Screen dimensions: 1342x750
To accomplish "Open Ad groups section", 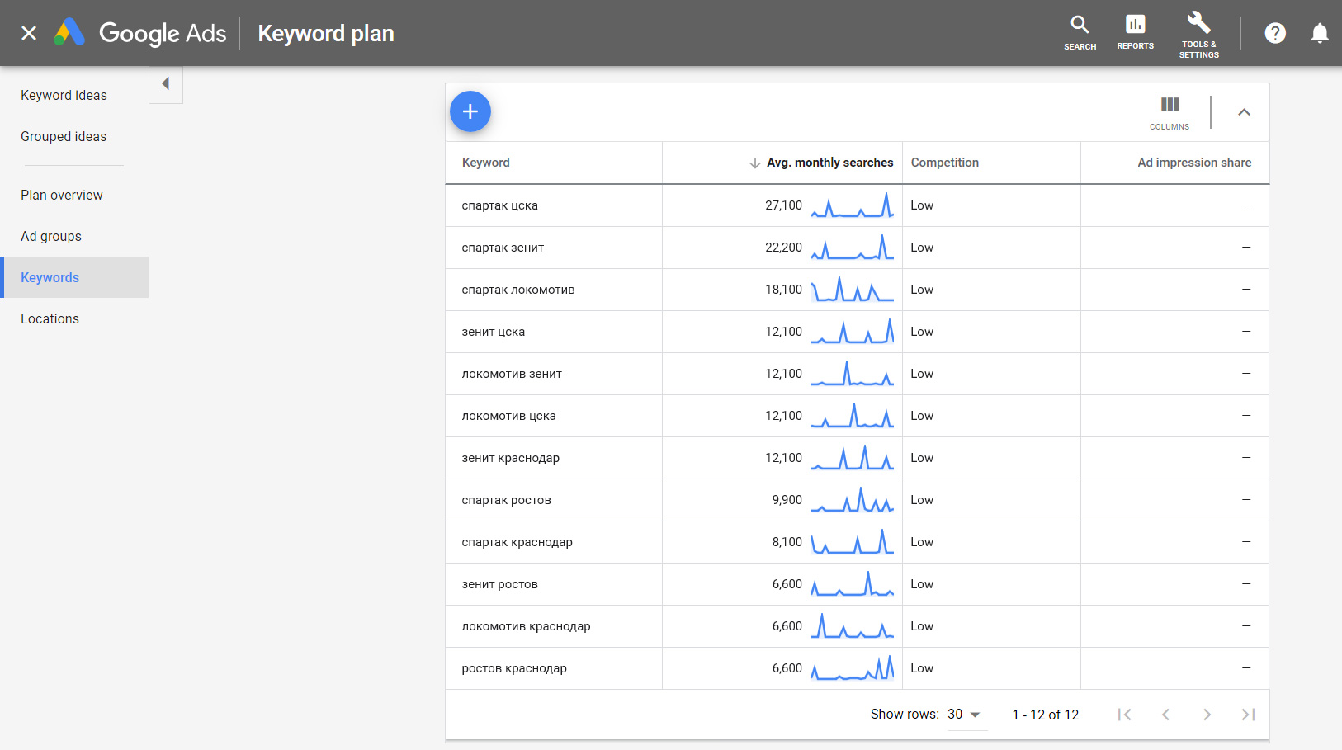I will (51, 237).
